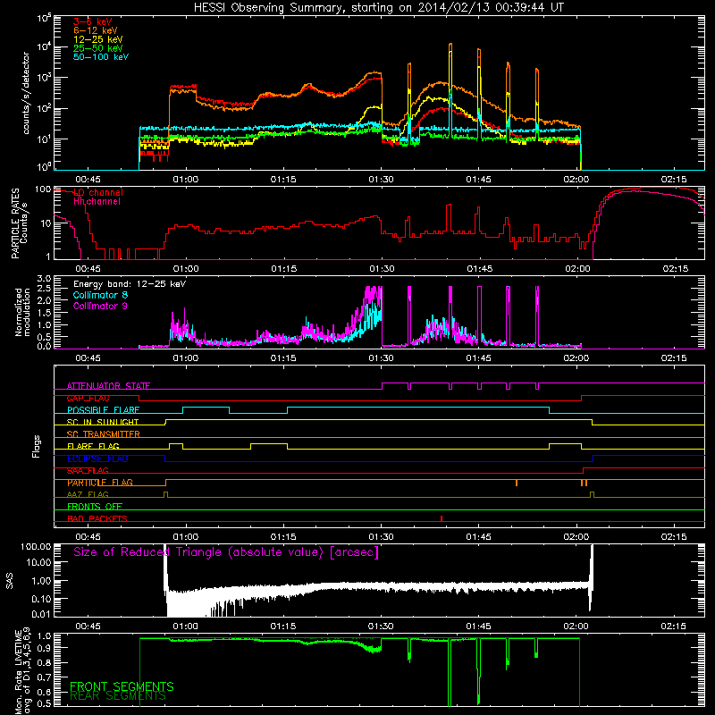Click the Hi channel legend label
Viewport: 715px width, 715px height.
point(97,201)
